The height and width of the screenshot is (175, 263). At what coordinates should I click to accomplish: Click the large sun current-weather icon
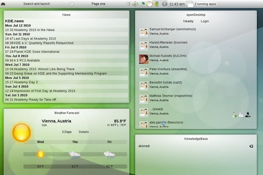[x=22, y=132]
